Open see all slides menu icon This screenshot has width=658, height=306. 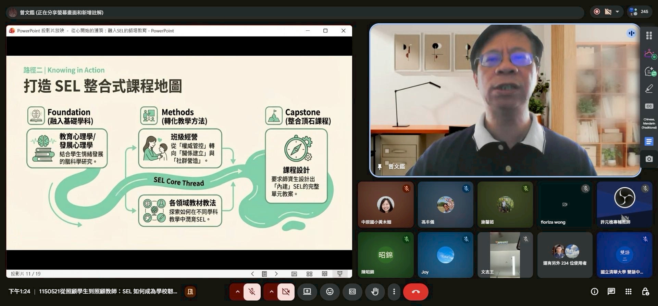click(x=264, y=274)
